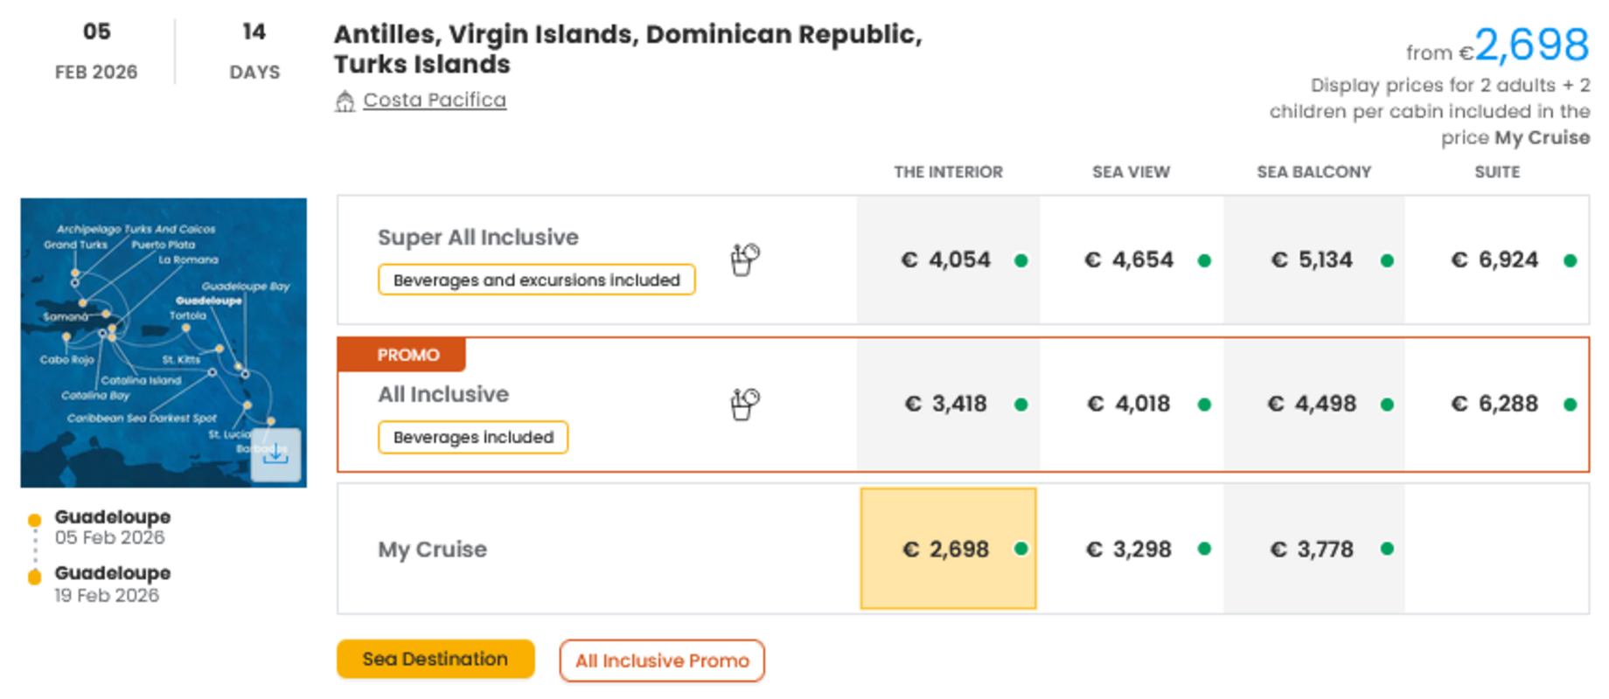Choose All Inclusive interior € 3,418 fare
Image resolution: width=1609 pixels, height=699 pixels.
tap(946, 404)
